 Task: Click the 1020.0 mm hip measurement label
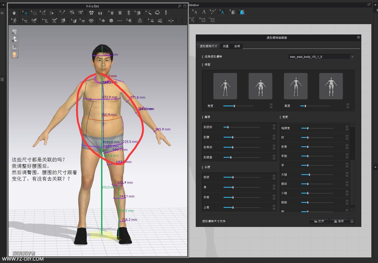[x=111, y=142]
